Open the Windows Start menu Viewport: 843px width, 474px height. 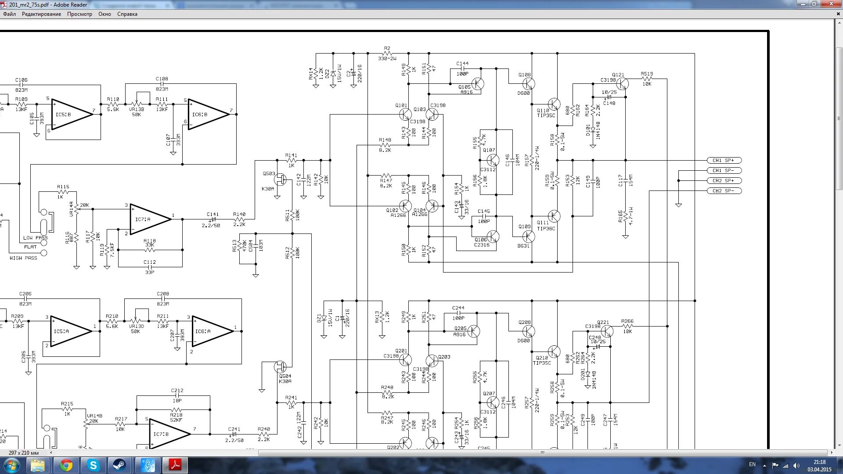click(x=11, y=465)
